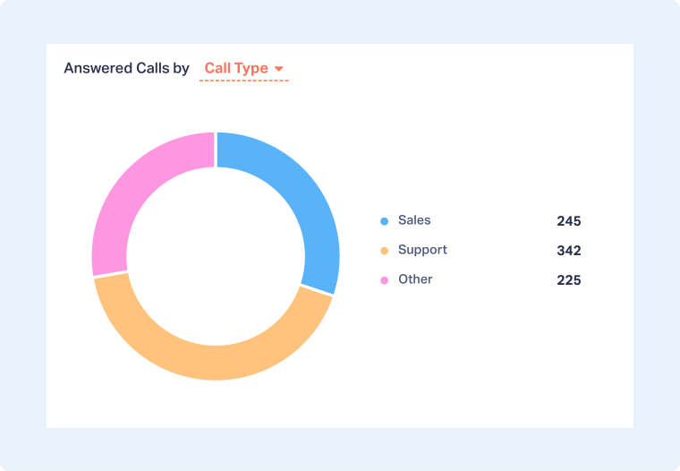Select the Support legend label

pos(422,250)
